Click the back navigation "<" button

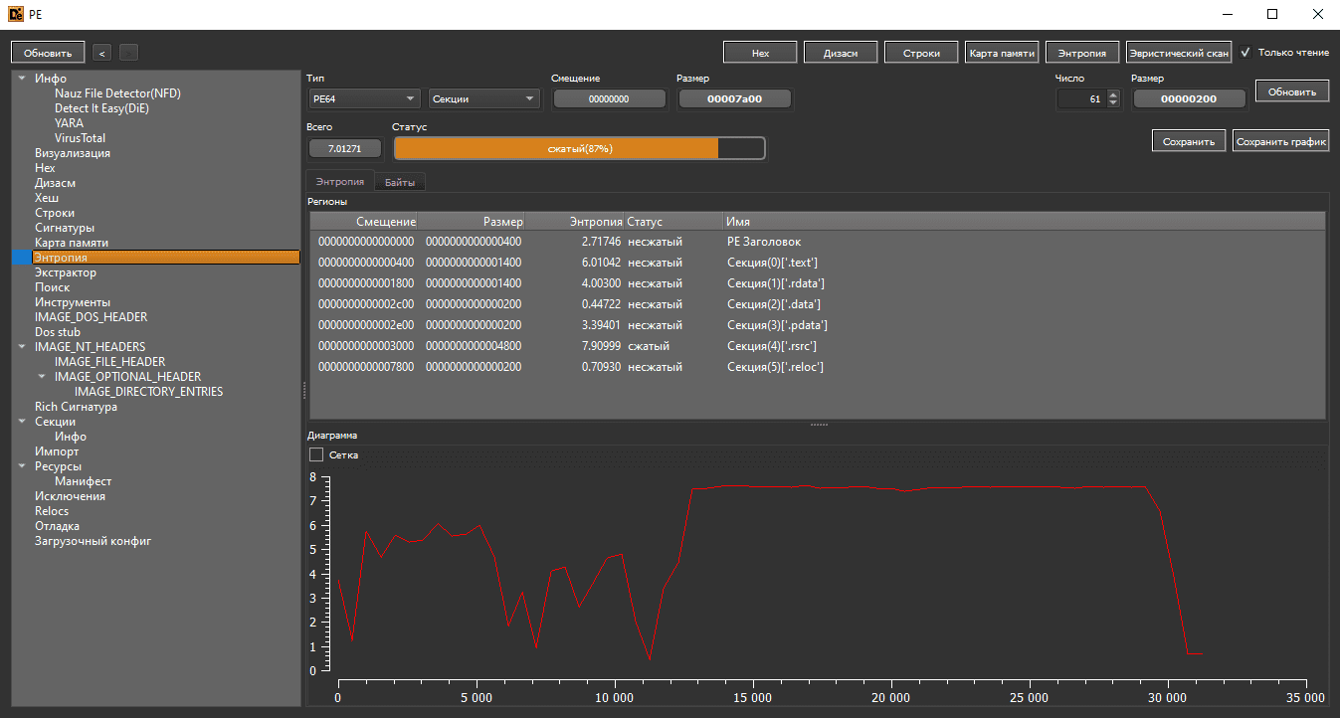point(101,53)
